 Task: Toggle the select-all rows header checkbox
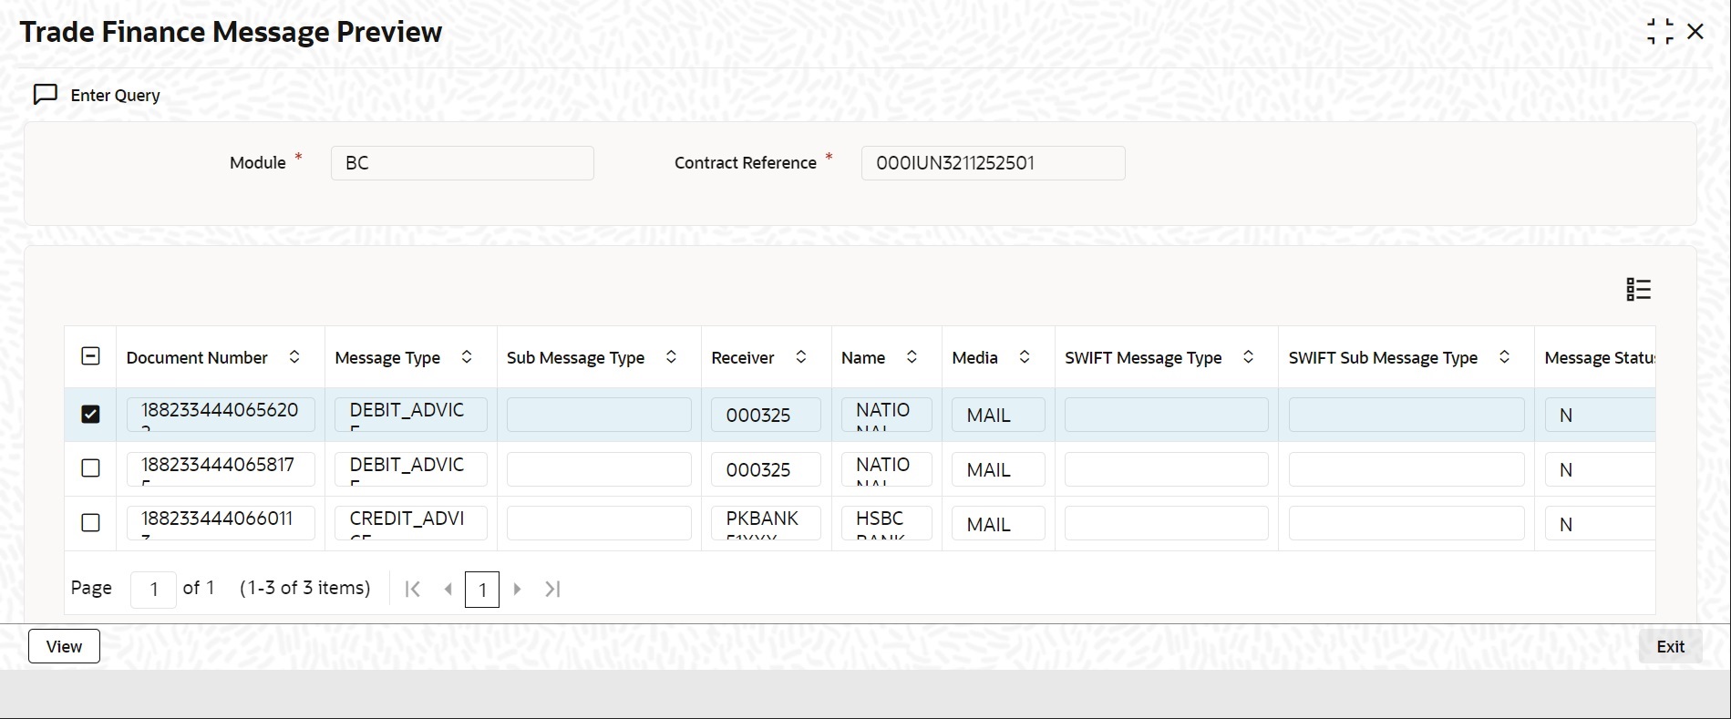coord(90,356)
